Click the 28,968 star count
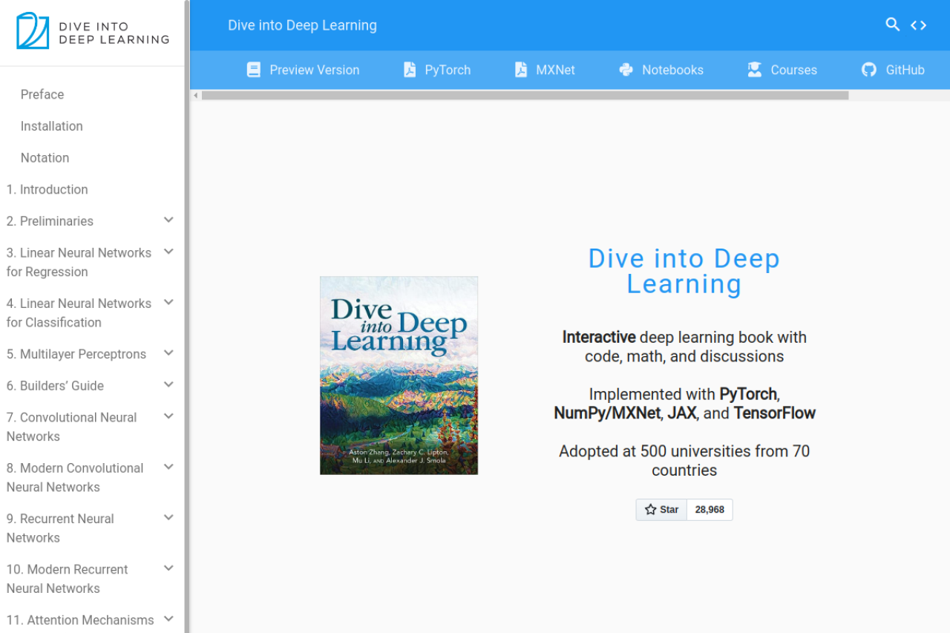The image size is (950, 633). [710, 510]
